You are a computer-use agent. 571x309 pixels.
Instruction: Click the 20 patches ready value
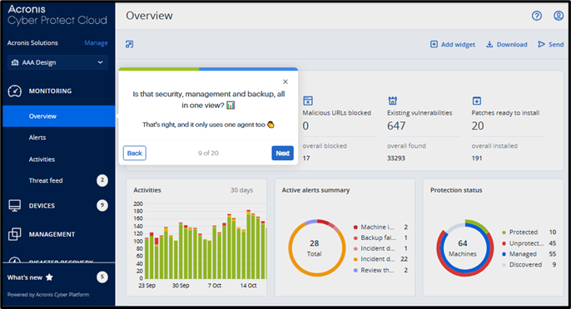(478, 125)
